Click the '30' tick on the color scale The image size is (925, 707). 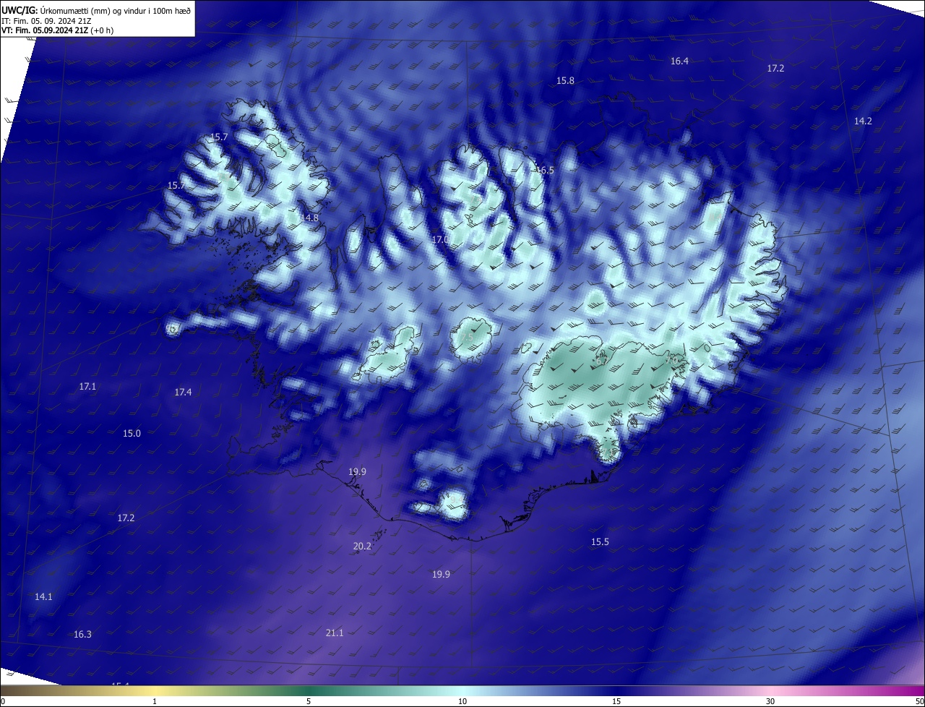(x=770, y=701)
